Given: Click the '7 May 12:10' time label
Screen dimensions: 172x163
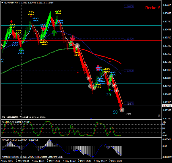Looking at the screenshot, I should coord(54,161).
